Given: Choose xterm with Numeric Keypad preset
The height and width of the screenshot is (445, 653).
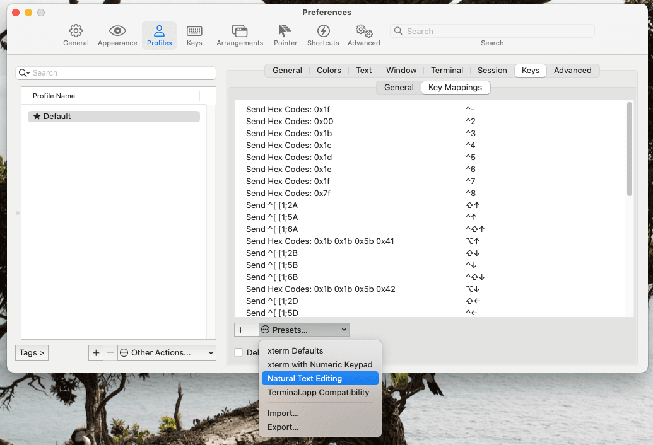Looking at the screenshot, I should 320,364.
